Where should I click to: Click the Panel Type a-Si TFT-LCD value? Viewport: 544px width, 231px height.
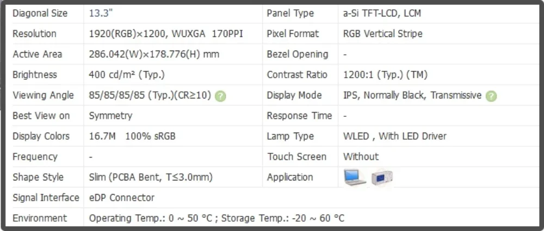tap(382, 13)
